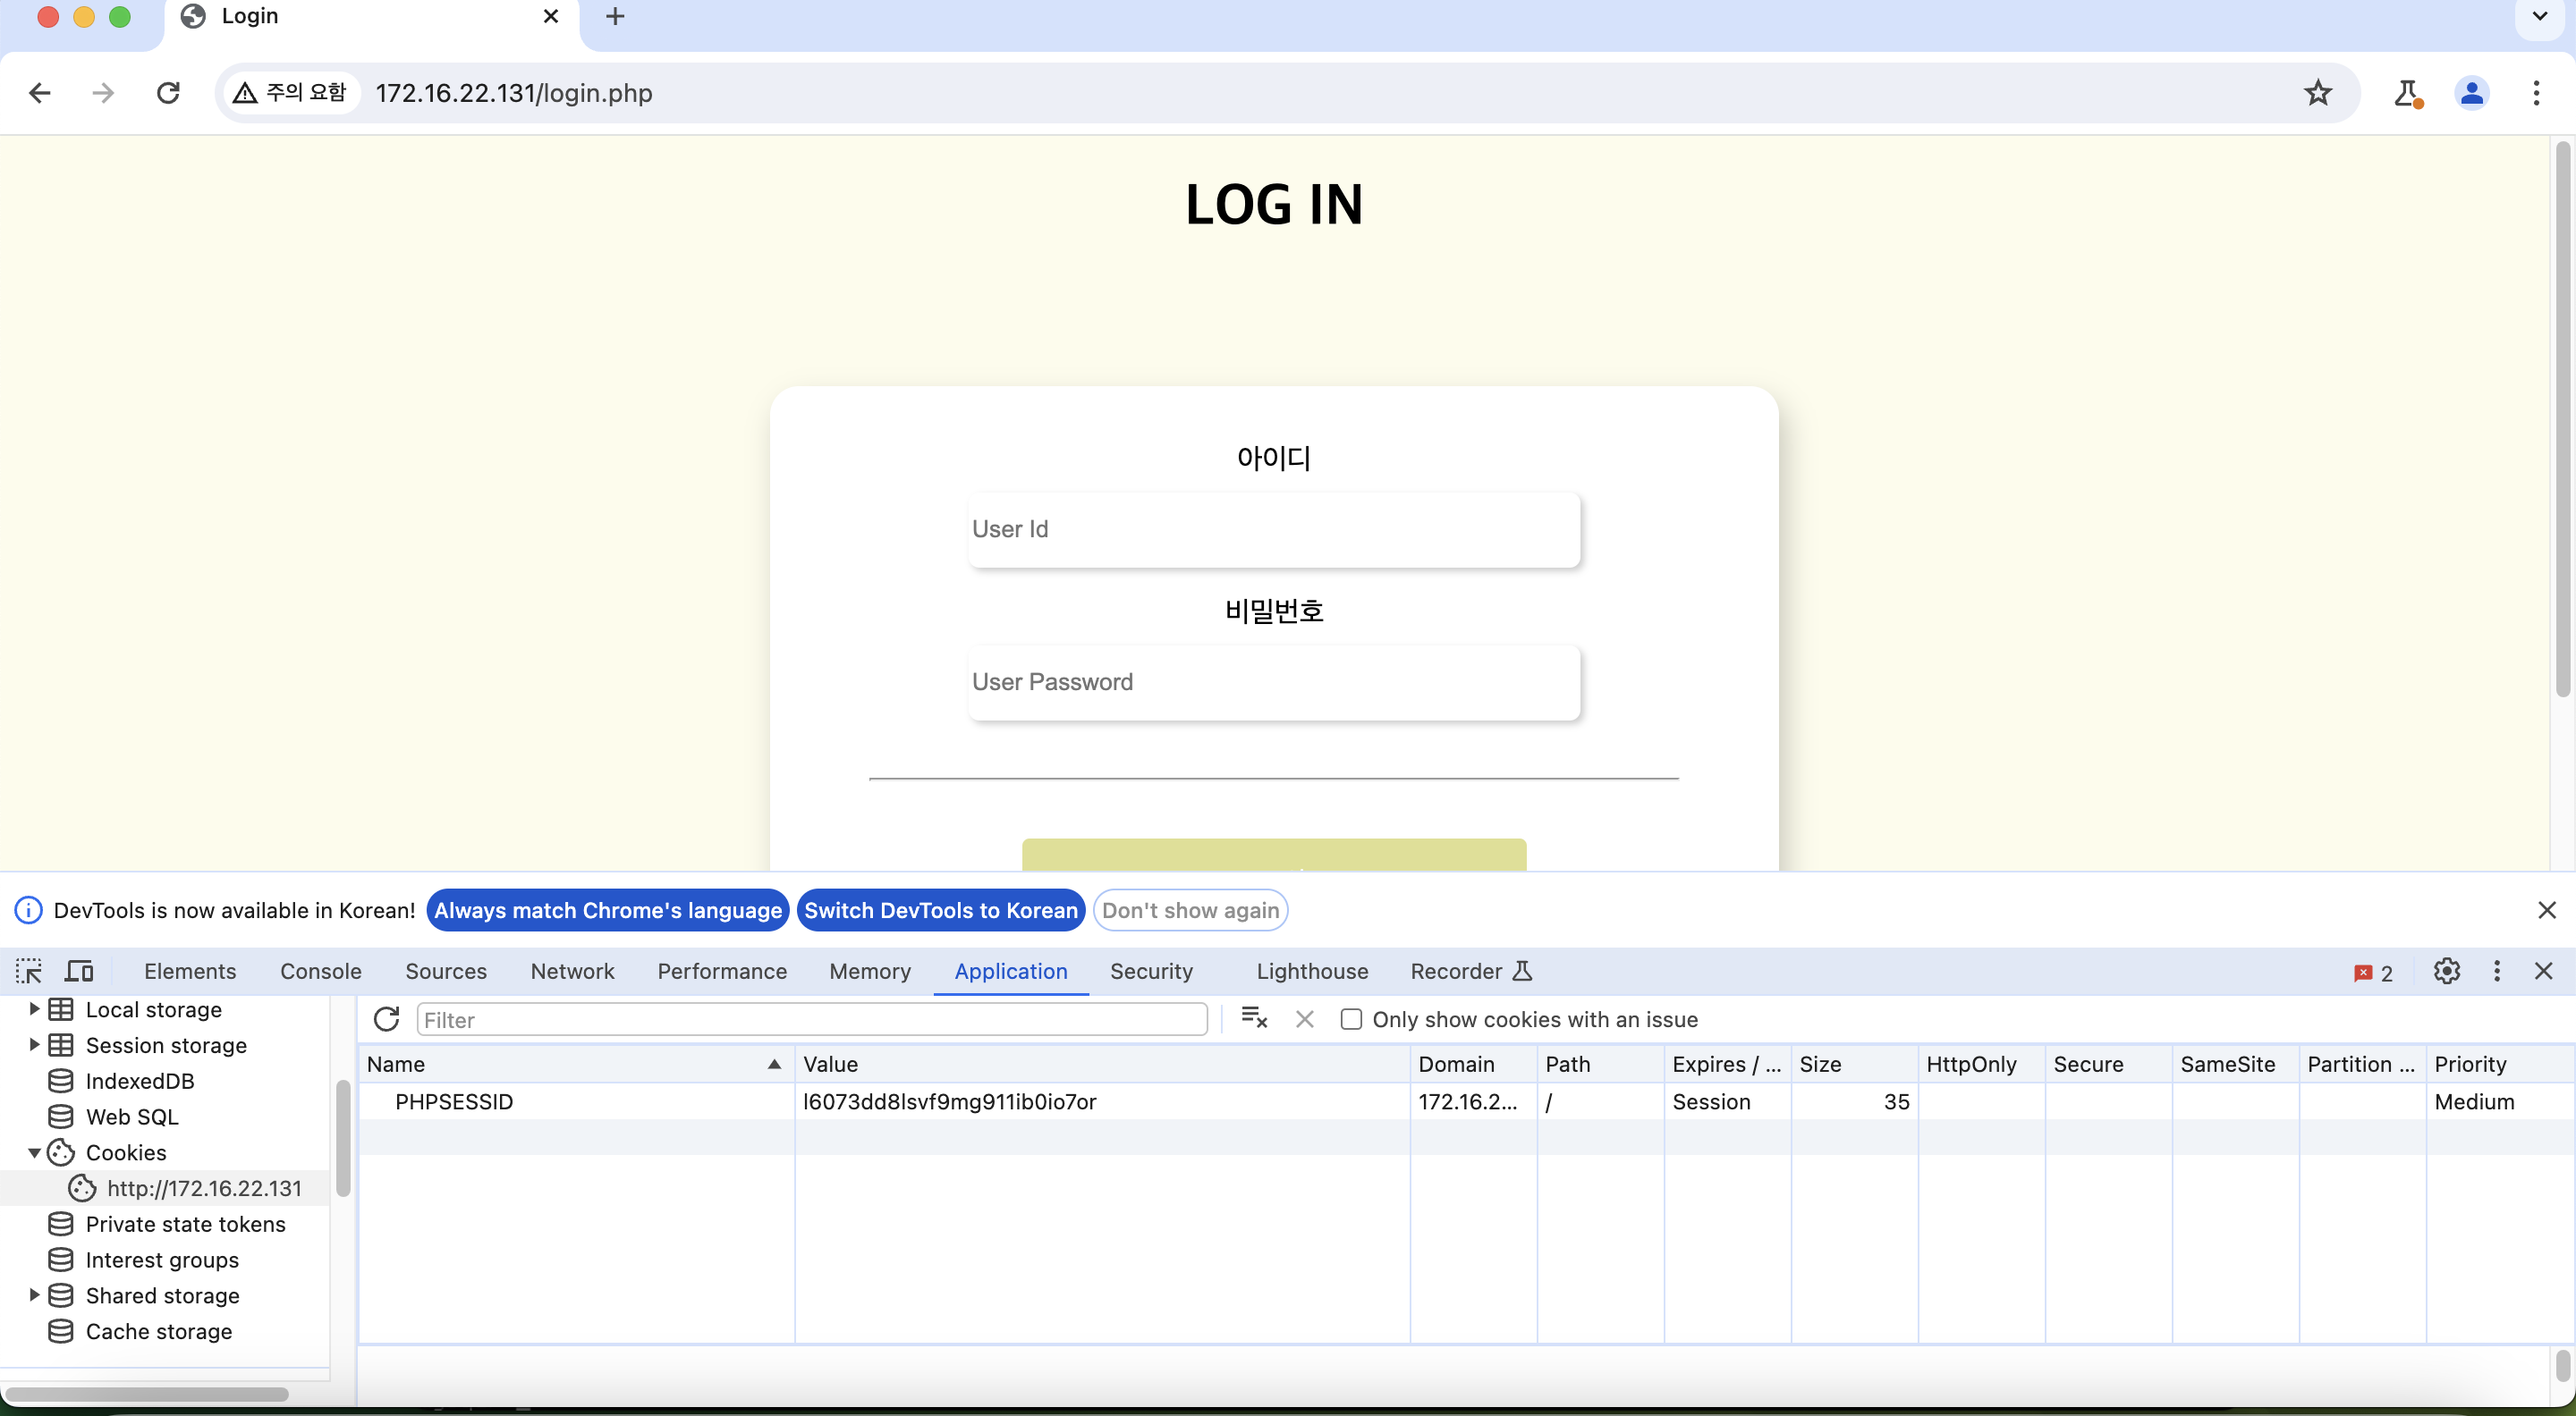2576x1416 pixels.
Task: Open the Sources tab
Action: point(446,972)
